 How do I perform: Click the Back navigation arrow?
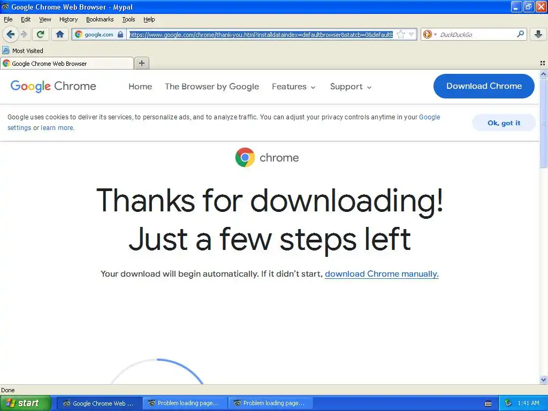coord(11,34)
